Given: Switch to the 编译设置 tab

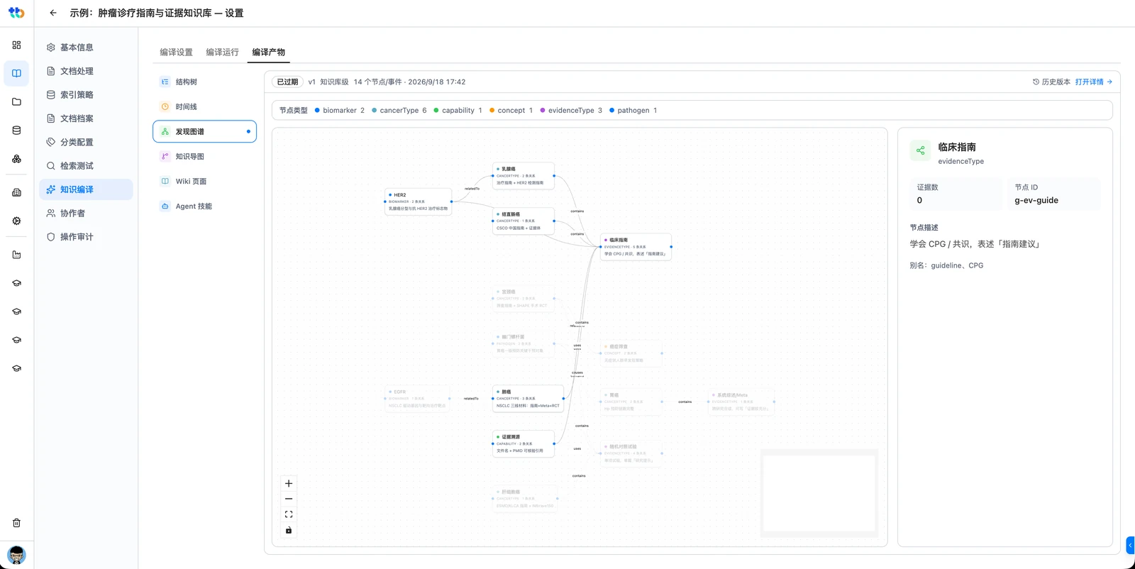Looking at the screenshot, I should click(x=176, y=53).
